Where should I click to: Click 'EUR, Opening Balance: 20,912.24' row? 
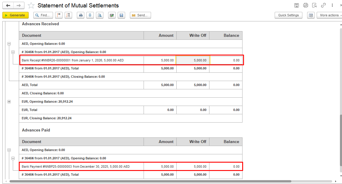click(x=131, y=102)
